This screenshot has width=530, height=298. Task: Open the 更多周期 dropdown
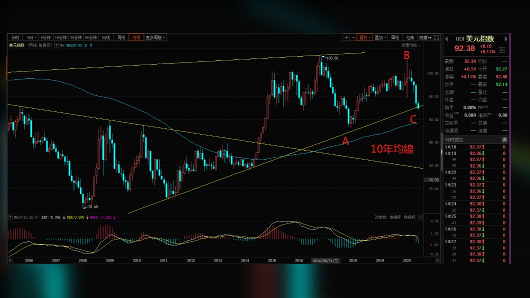(x=155, y=37)
